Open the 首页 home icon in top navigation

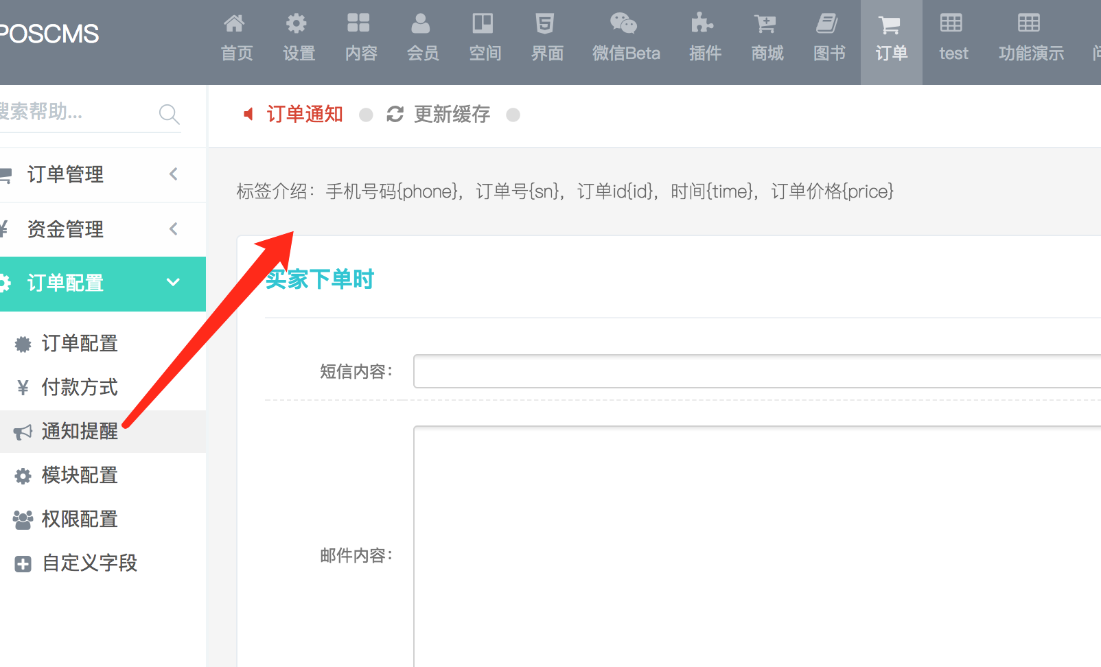pos(234,23)
